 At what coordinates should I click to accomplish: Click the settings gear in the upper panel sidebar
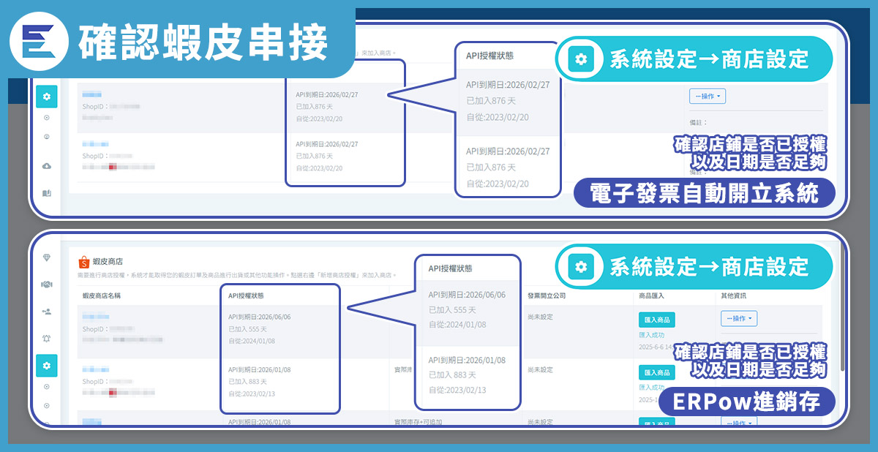pos(47,97)
